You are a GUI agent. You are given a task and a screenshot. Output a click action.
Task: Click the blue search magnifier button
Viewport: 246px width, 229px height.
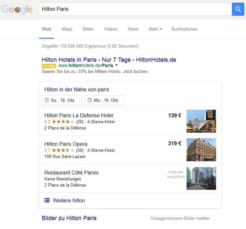(238, 9)
